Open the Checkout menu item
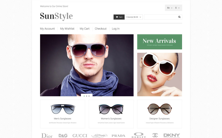This screenshot has width=222, height=138. tap(100, 29)
